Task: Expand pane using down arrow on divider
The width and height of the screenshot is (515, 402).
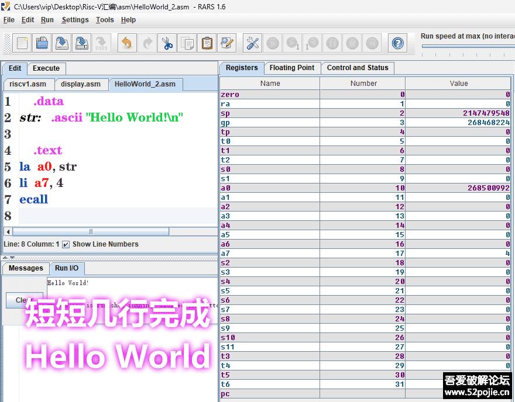Action: (12, 257)
